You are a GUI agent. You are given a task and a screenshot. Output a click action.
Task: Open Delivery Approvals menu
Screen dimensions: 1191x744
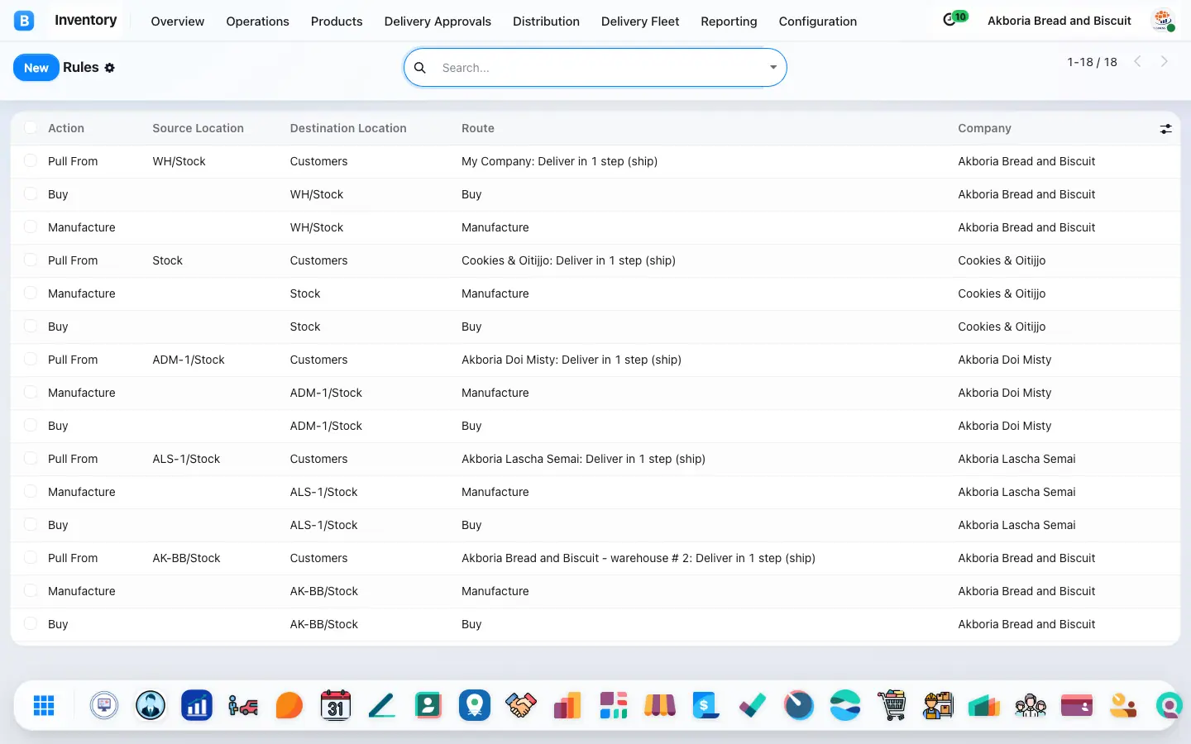(438, 21)
